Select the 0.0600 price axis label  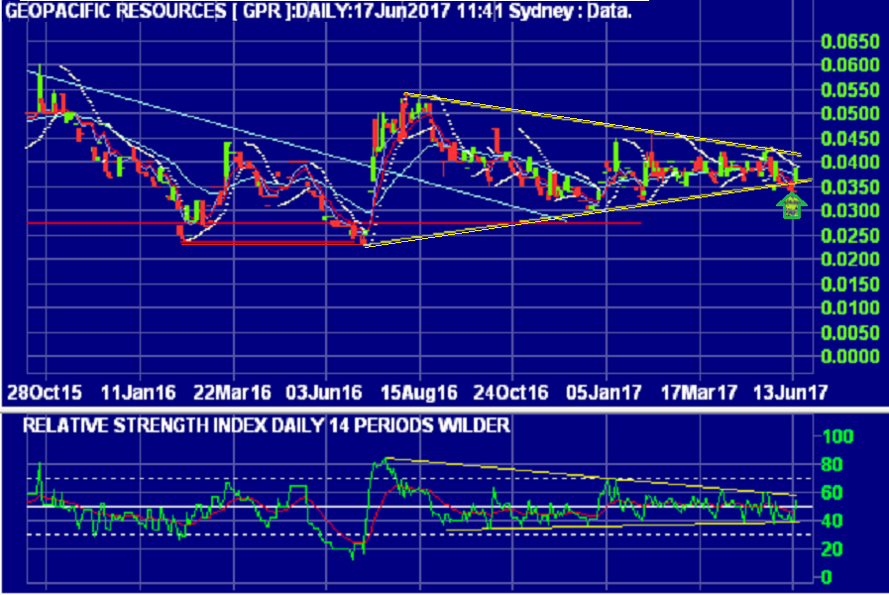click(x=851, y=65)
